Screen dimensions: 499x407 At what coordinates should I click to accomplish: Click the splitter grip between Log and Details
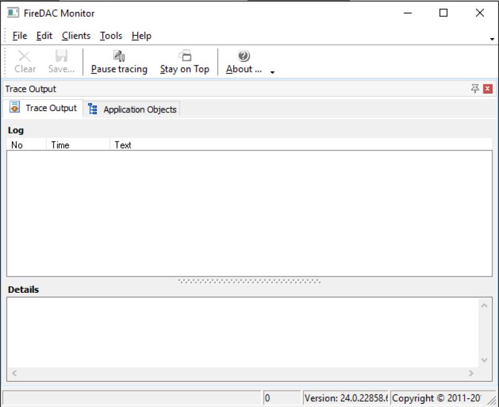click(249, 280)
